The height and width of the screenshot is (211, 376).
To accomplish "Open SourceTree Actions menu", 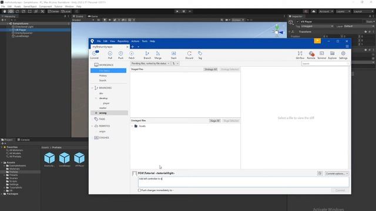I will click(135, 41).
